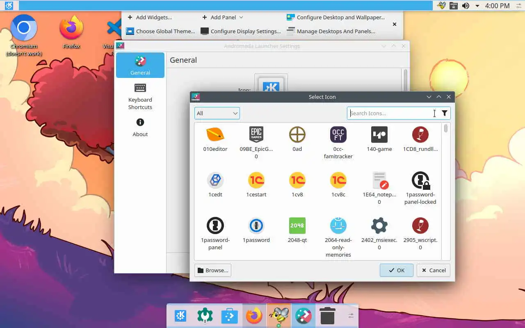
Task: Open the Chromium desktop icon
Action: point(24,35)
